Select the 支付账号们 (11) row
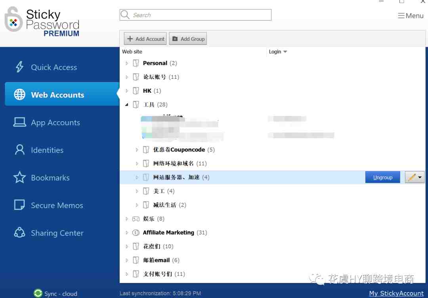The image size is (428, 298). coord(272,274)
